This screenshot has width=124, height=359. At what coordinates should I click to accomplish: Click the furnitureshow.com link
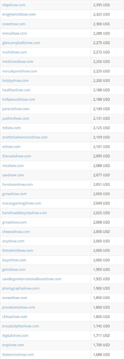pyautogui.click(x=18, y=185)
